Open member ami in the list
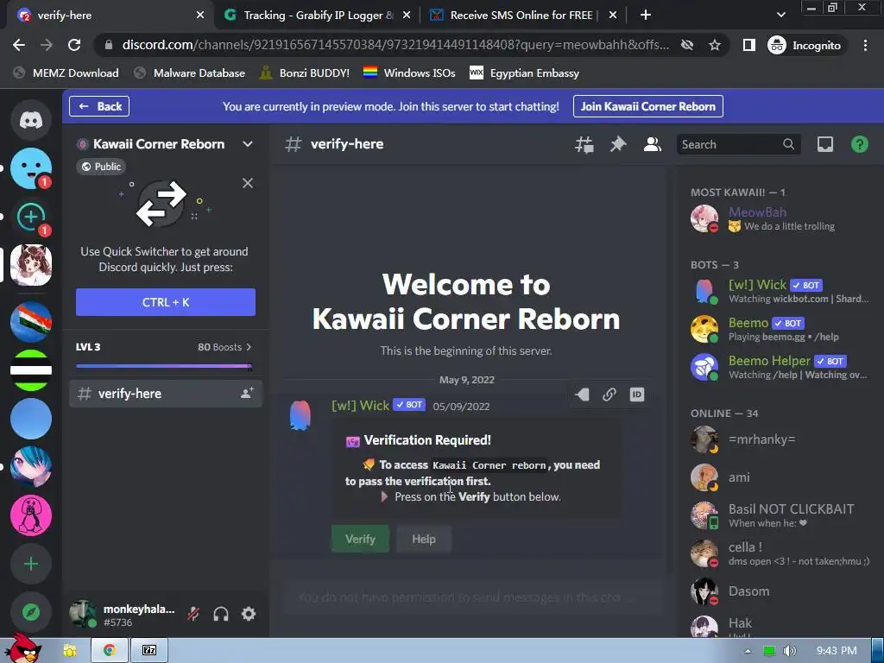 pyautogui.click(x=780, y=477)
